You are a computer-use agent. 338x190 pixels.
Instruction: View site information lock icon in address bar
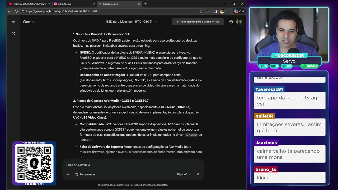(x=23, y=11)
